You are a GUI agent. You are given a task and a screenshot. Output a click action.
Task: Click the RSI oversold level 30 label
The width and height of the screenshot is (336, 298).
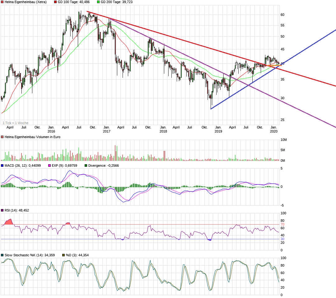point(282,239)
